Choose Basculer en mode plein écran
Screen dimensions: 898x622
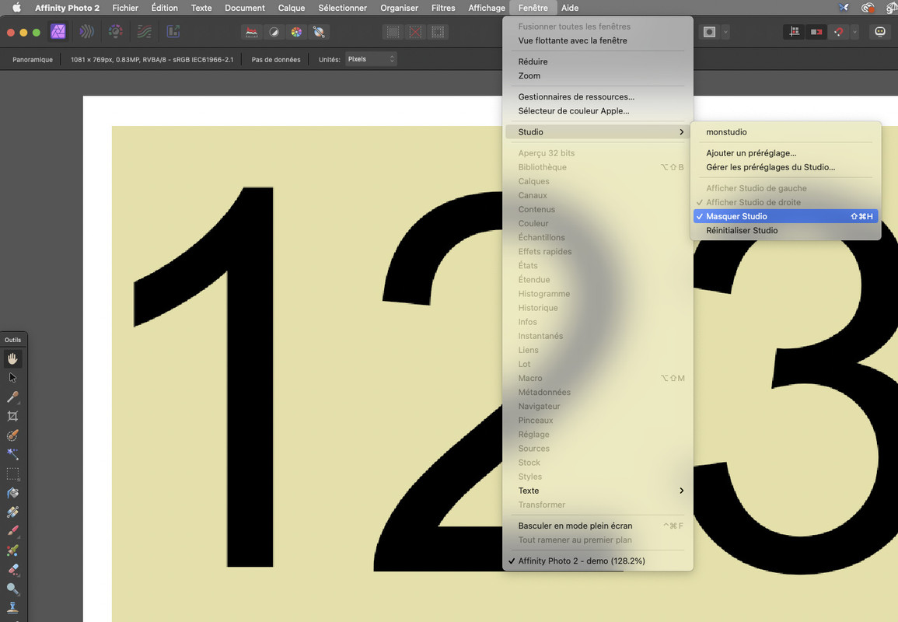tap(598, 526)
